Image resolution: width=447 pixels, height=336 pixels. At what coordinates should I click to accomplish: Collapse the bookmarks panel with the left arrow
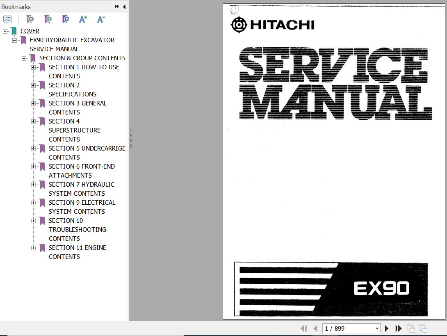[x=124, y=7]
